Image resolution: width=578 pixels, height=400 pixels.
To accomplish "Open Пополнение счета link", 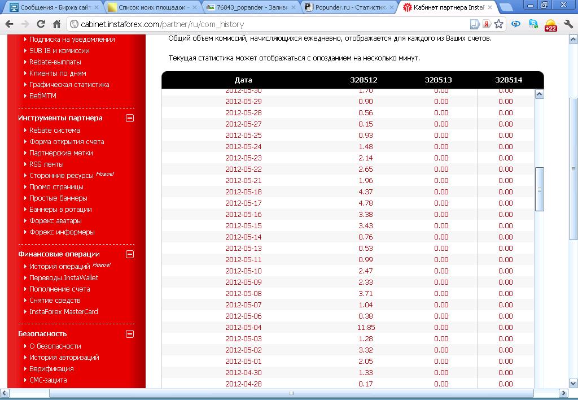I will (60, 289).
